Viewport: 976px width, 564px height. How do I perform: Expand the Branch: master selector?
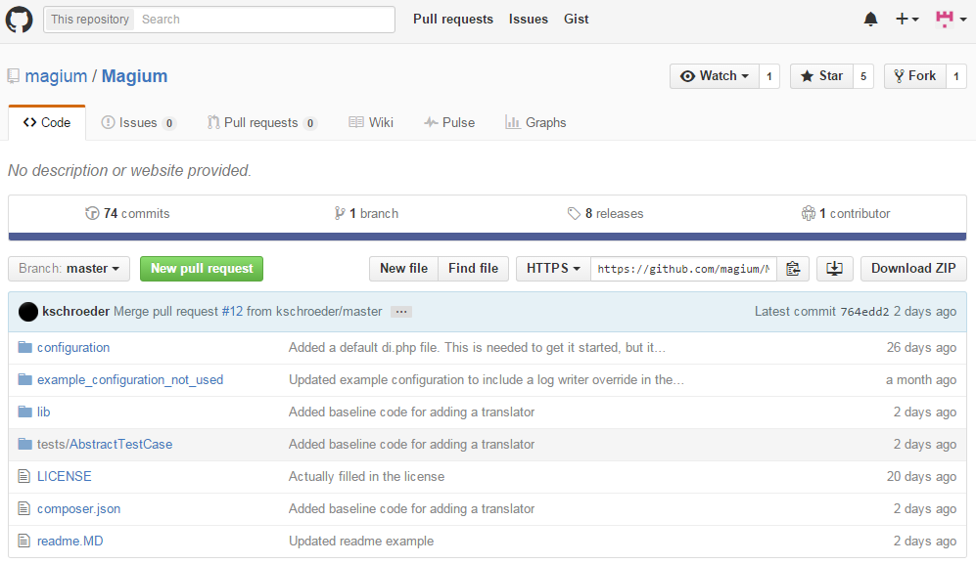(70, 269)
